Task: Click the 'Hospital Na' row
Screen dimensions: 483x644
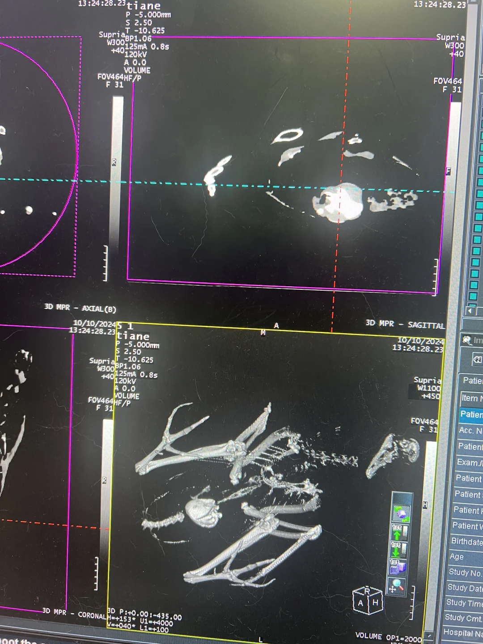Action: coord(462,633)
